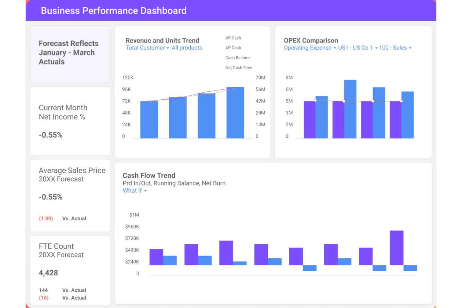Open the Total Customer dropdown
The image size is (462, 308).
click(147, 48)
